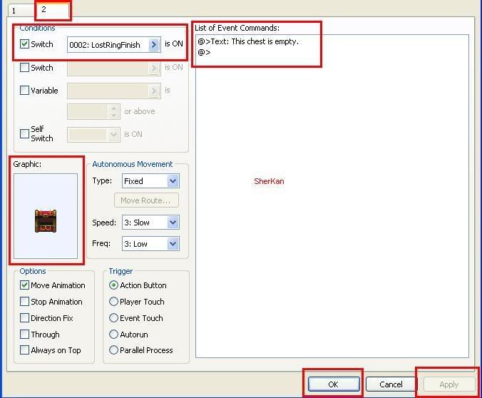Viewport: 482px width, 398px height.
Task: Select Parallel Process trigger
Action: tap(113, 350)
